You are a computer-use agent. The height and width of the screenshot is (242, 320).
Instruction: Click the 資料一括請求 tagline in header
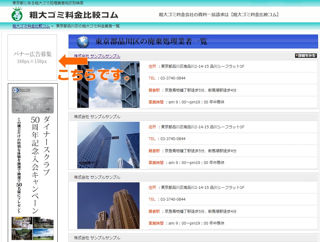219,15
